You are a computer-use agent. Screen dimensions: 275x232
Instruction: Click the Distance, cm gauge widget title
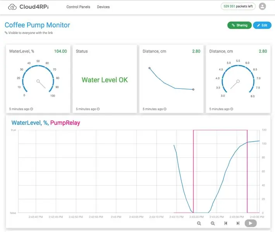pyautogui.click(x=221, y=51)
